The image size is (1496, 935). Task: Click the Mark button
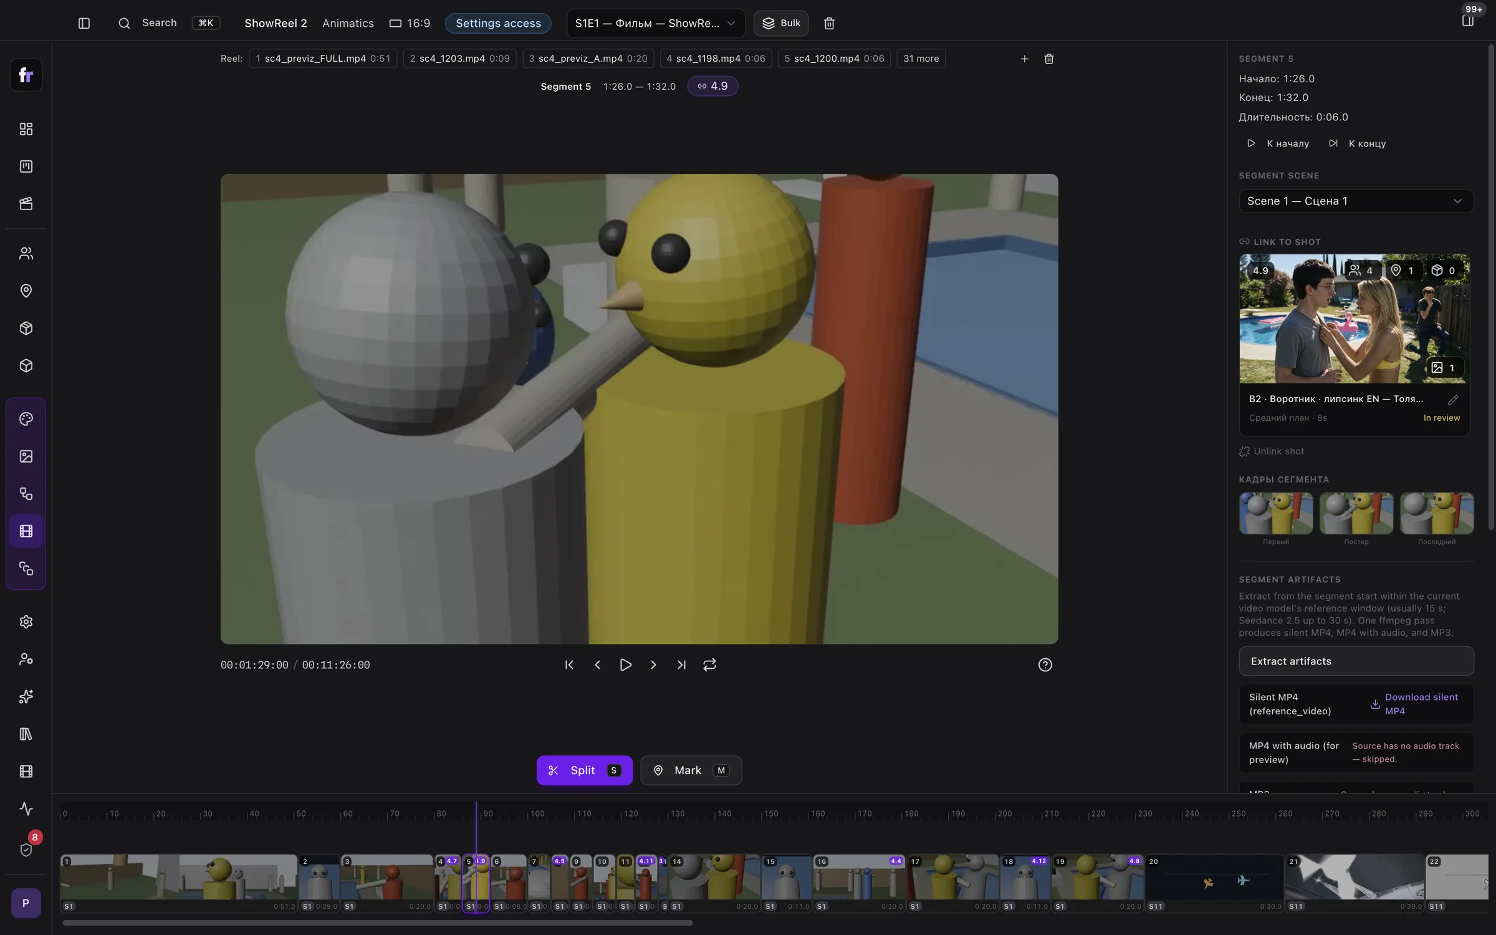pos(691,770)
